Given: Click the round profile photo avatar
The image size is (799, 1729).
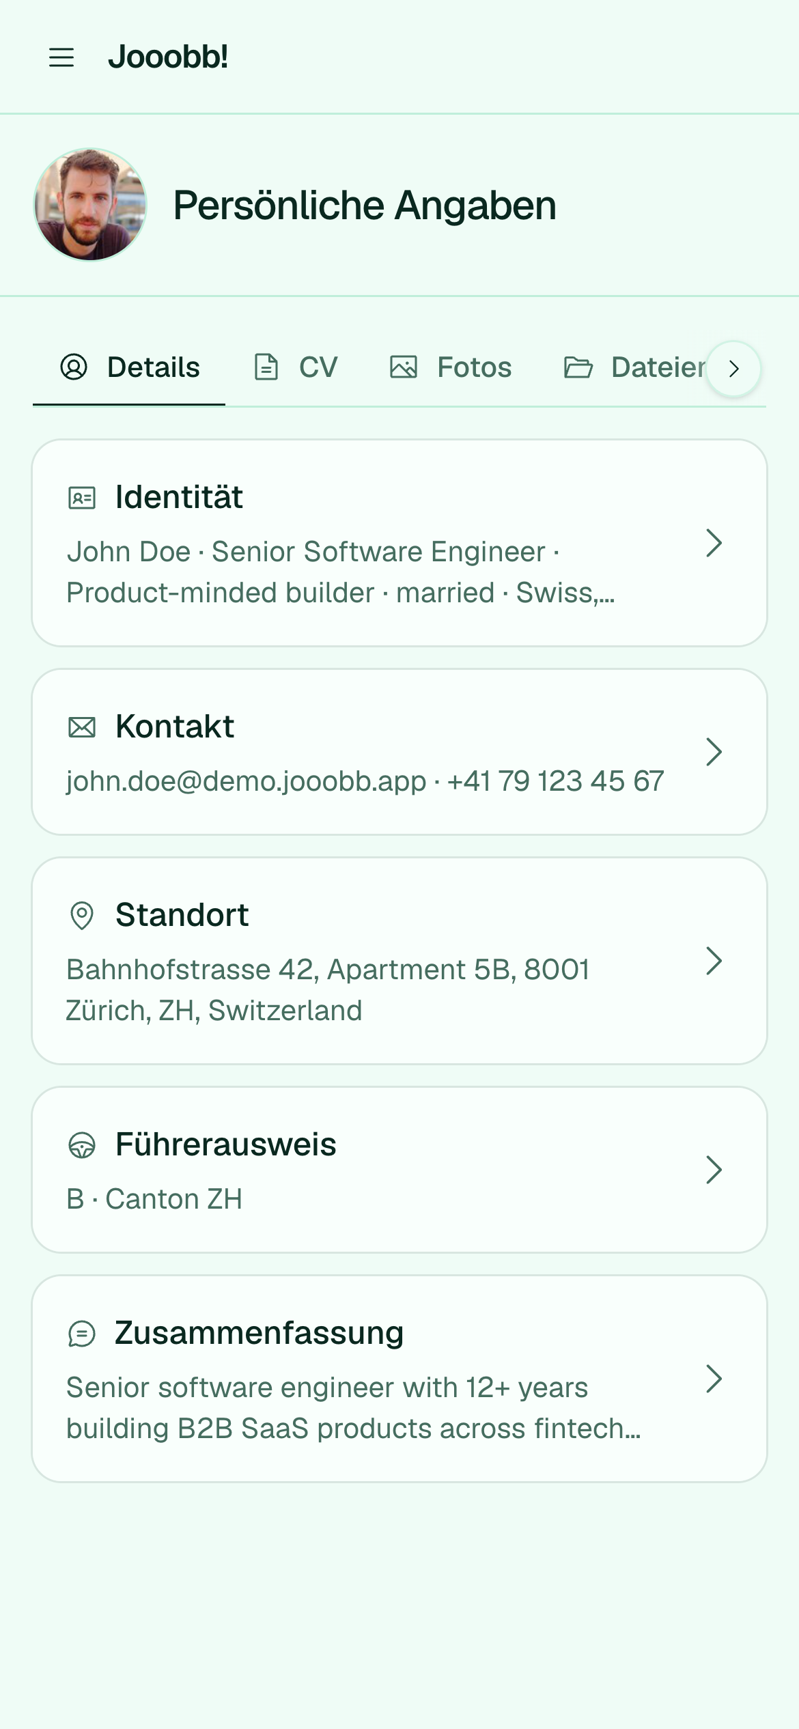Looking at the screenshot, I should [x=90, y=205].
